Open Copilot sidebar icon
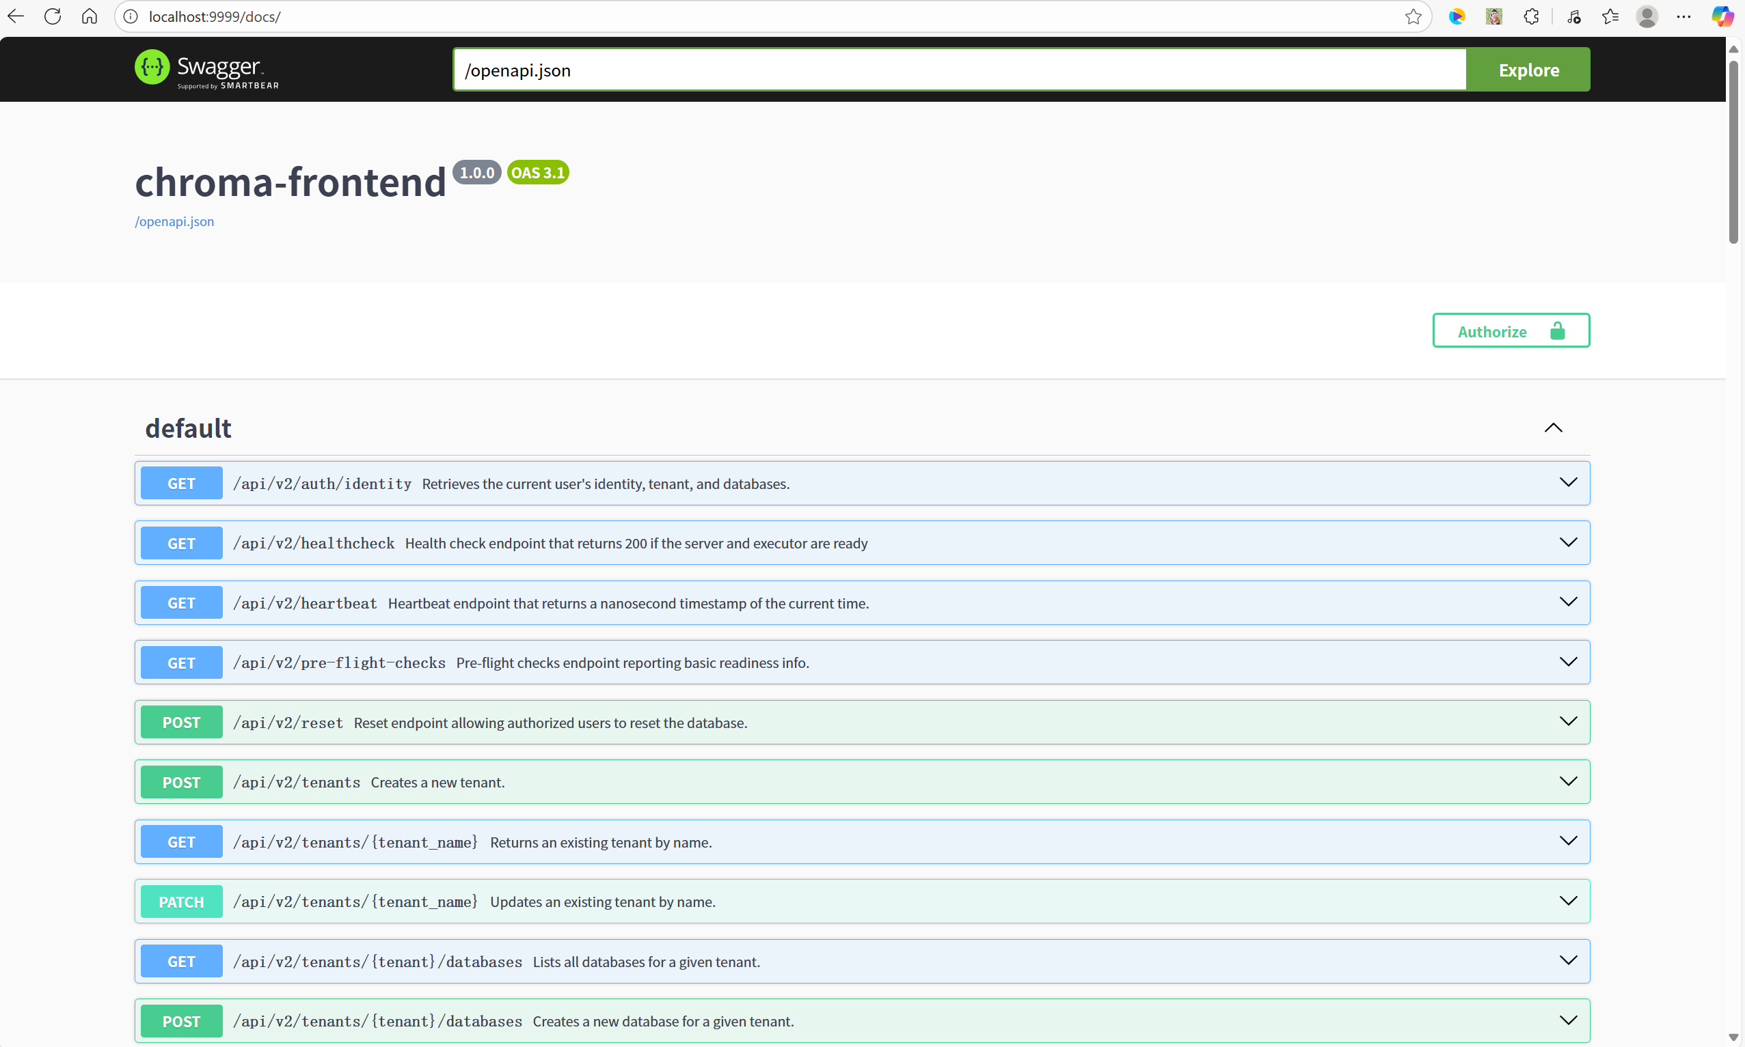Image resolution: width=1745 pixels, height=1047 pixels. point(1722,16)
